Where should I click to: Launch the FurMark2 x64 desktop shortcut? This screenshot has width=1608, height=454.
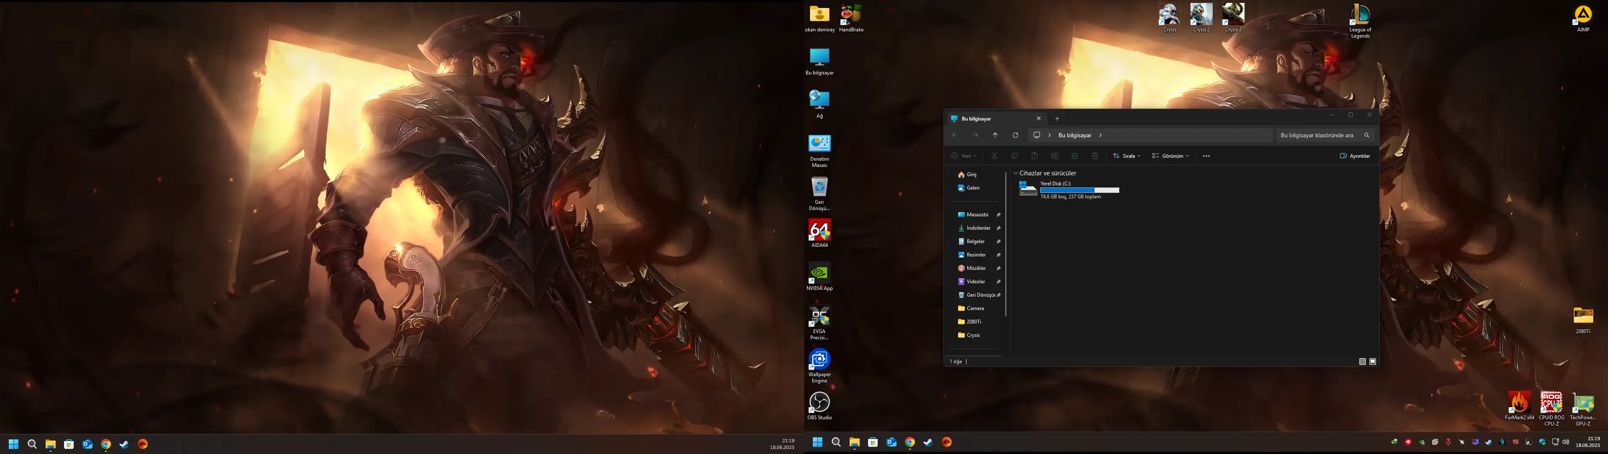coord(1519,406)
